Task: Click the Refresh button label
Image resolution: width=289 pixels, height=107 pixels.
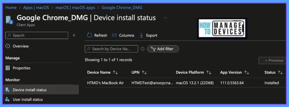Action: 101,35
